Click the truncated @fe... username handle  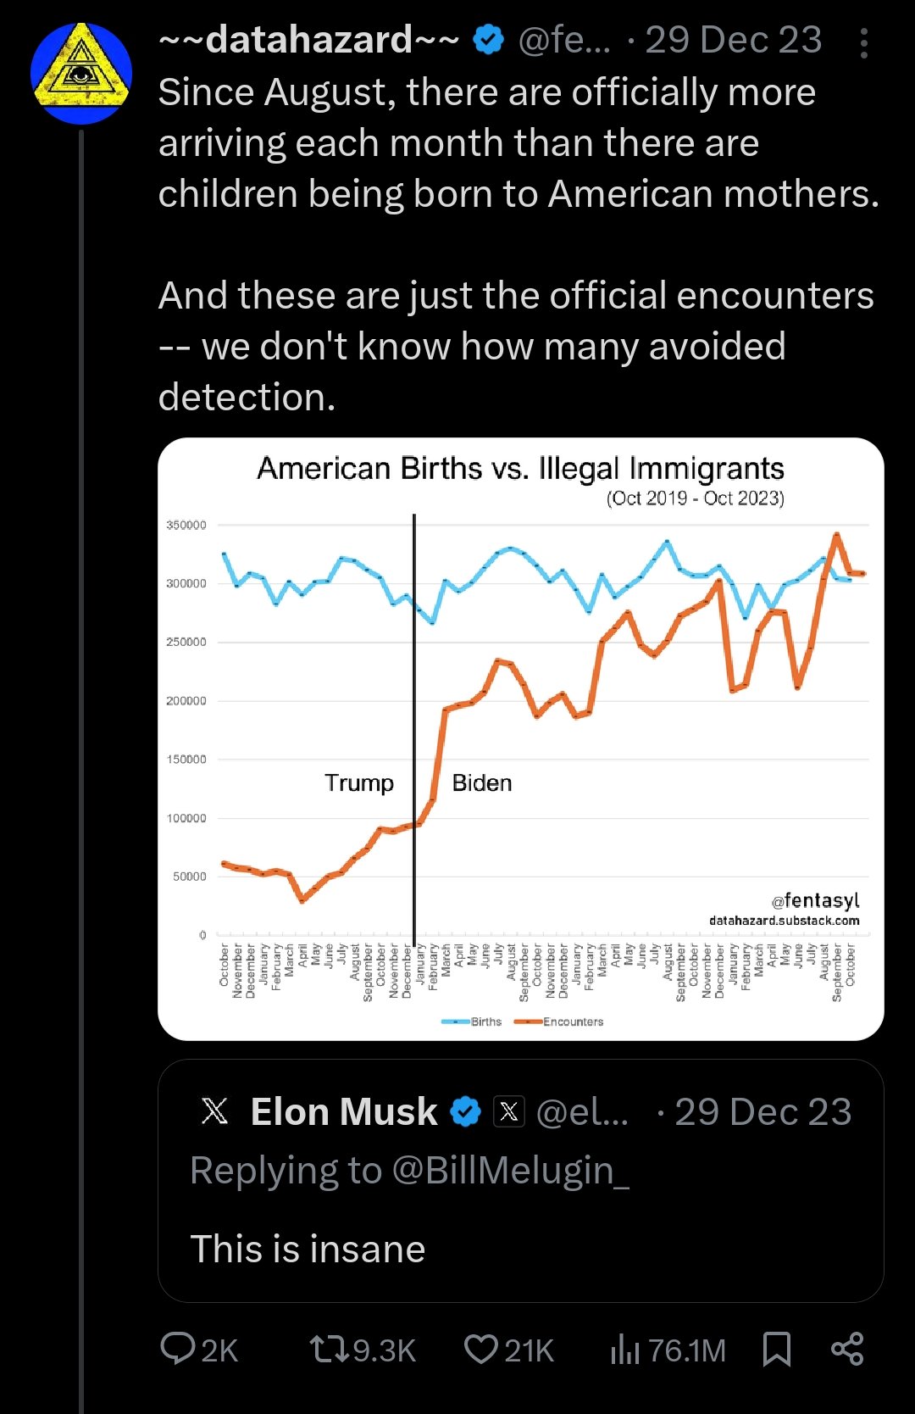click(564, 40)
